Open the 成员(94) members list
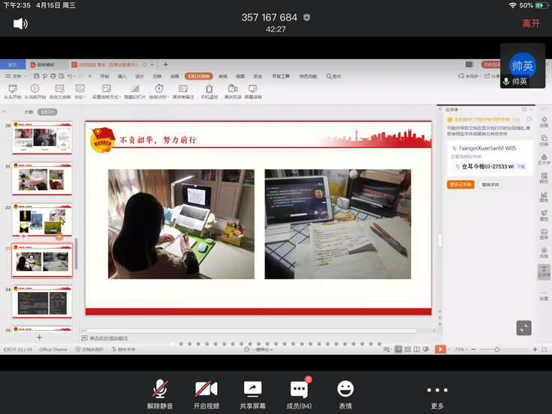This screenshot has width=552, height=414. [299, 392]
